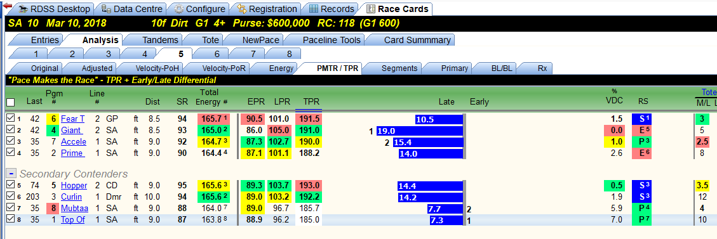Open the Tandems tab
Viewport: 717px width, 239px height.
point(160,40)
